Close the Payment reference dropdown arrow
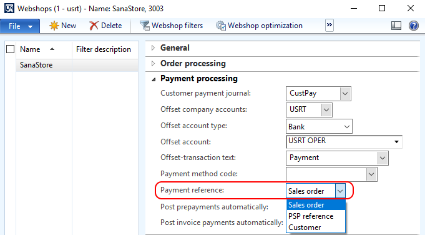This screenshot has height=235, width=425. coord(340,191)
